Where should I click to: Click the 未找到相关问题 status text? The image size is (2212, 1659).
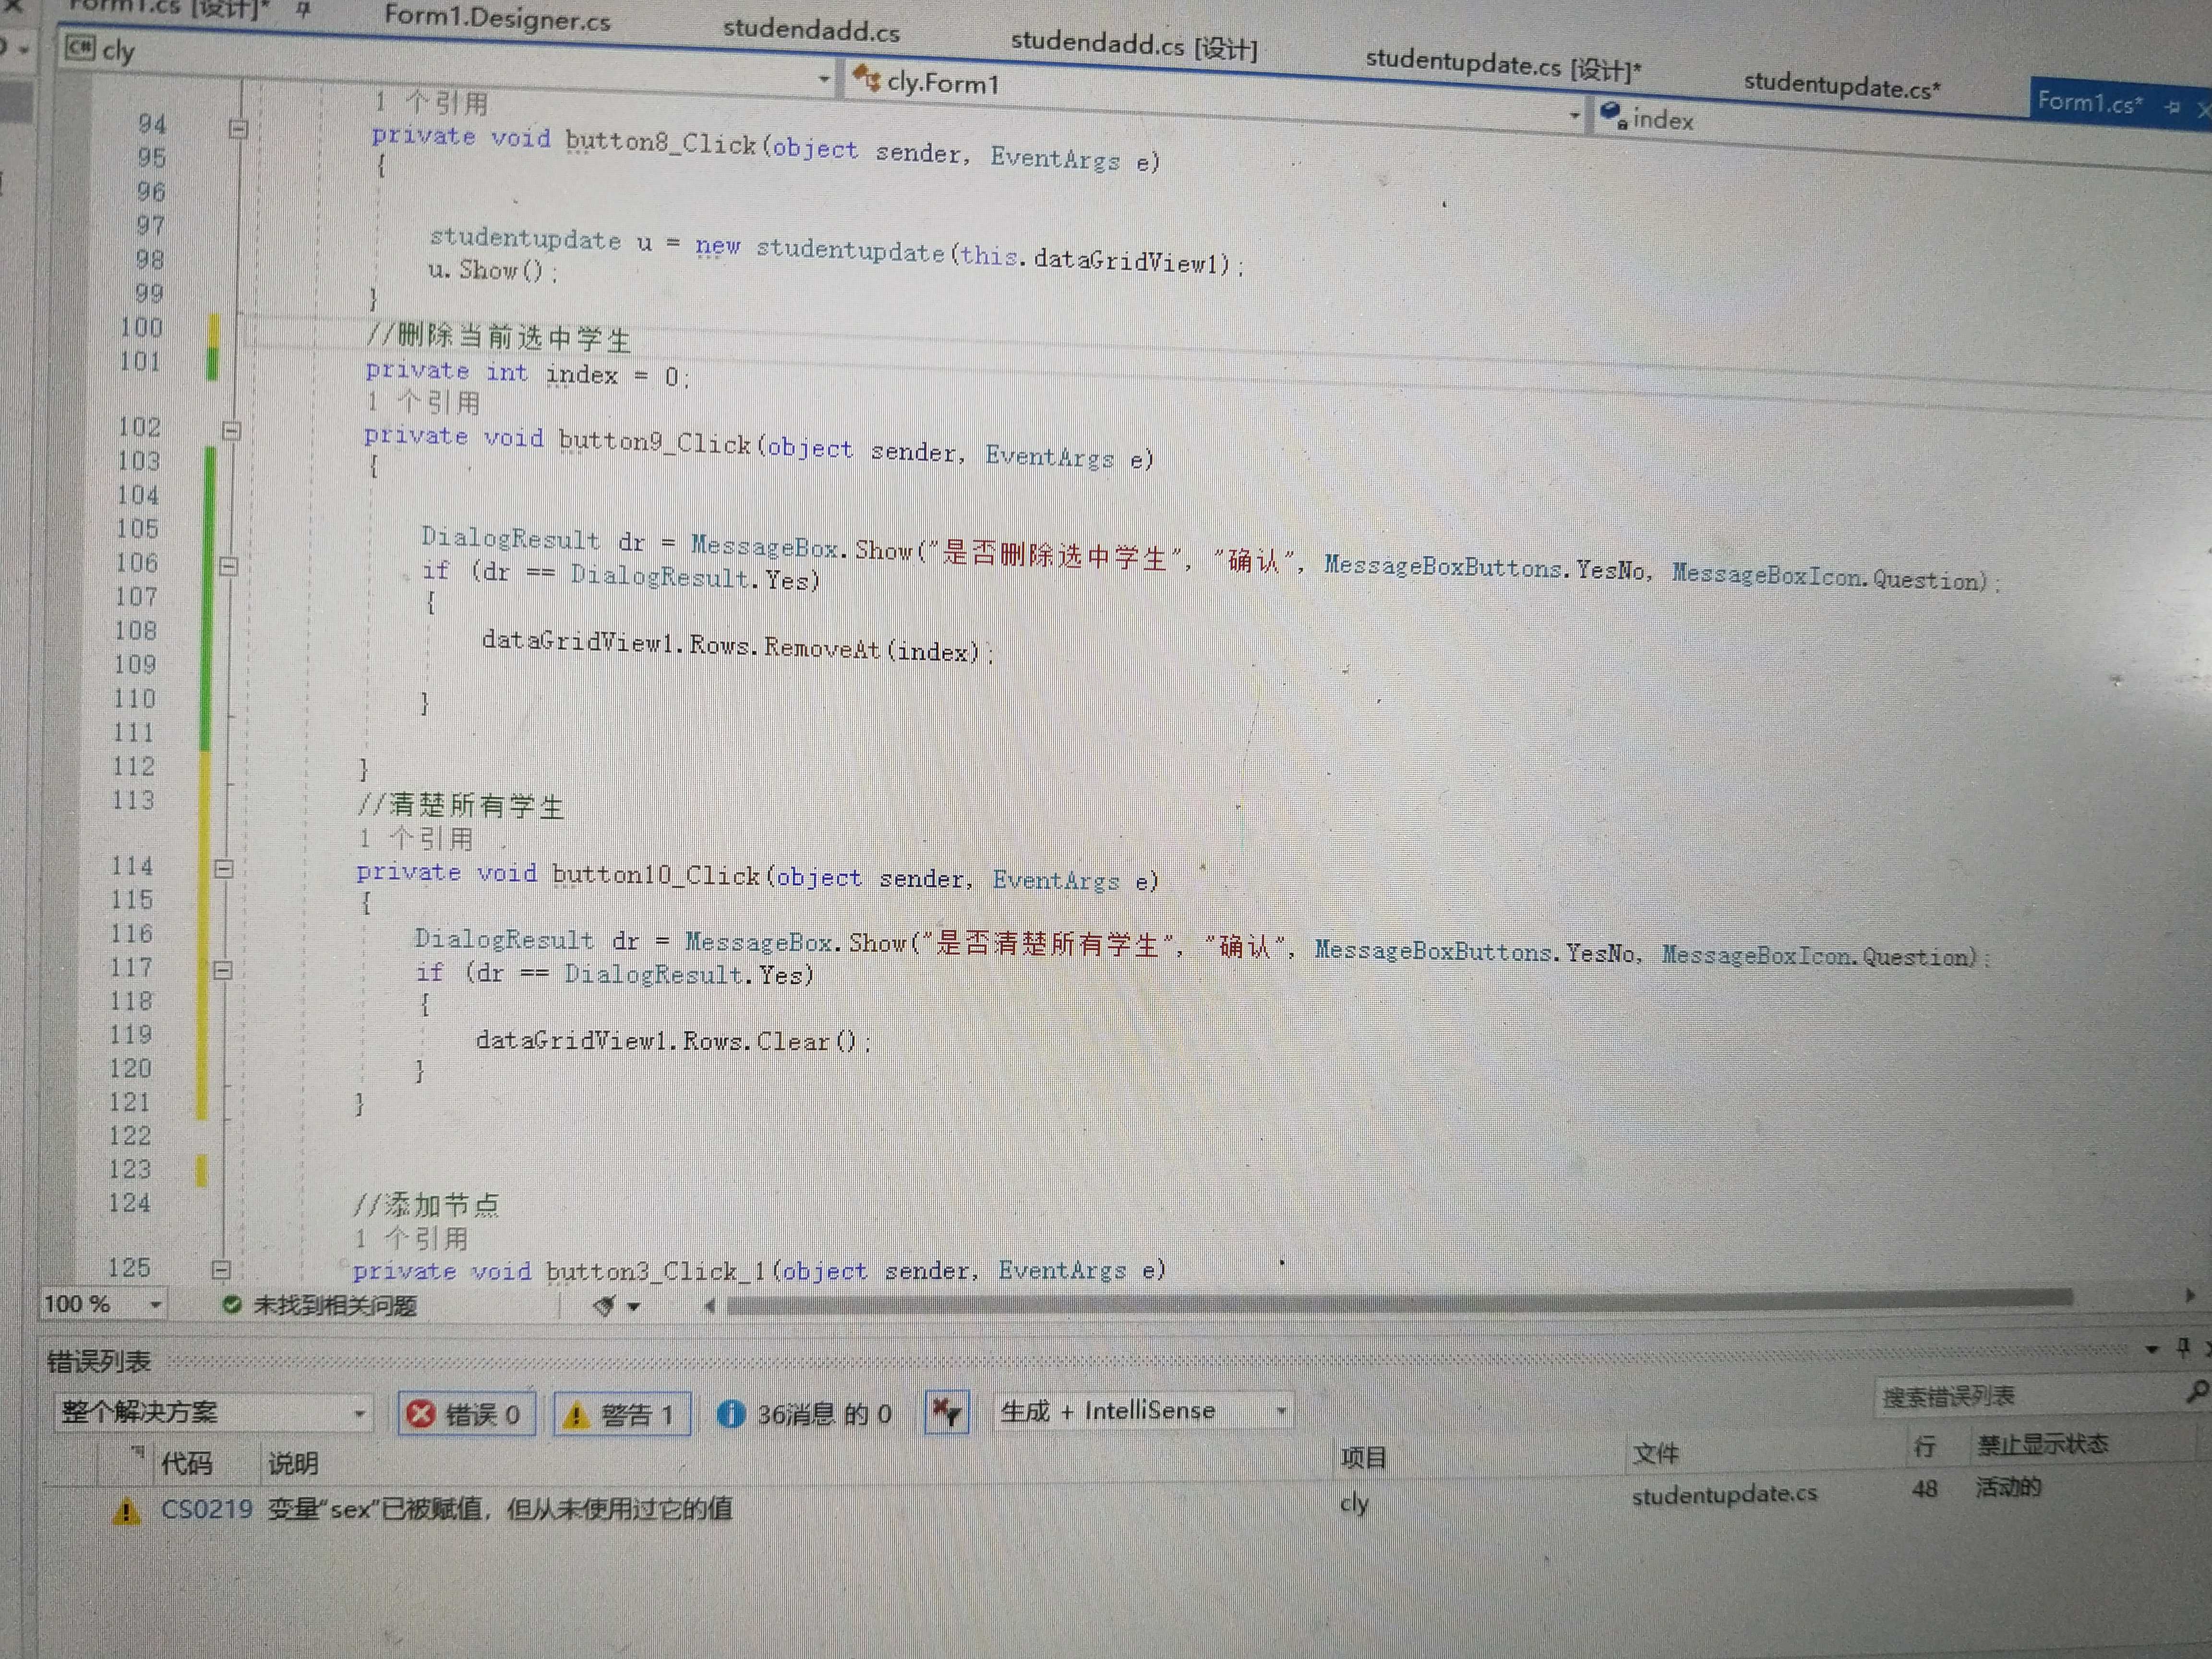(335, 1305)
